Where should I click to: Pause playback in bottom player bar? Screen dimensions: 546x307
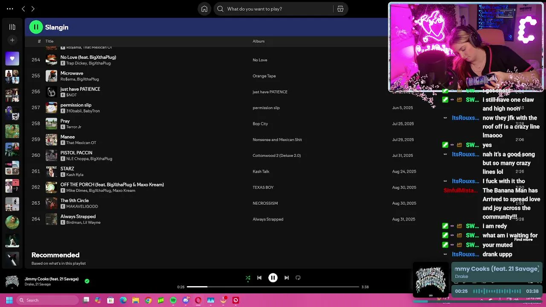point(273,278)
